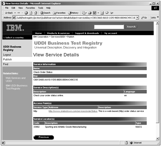Click the IBM Search button
The image size is (161, 146).
point(131,27)
